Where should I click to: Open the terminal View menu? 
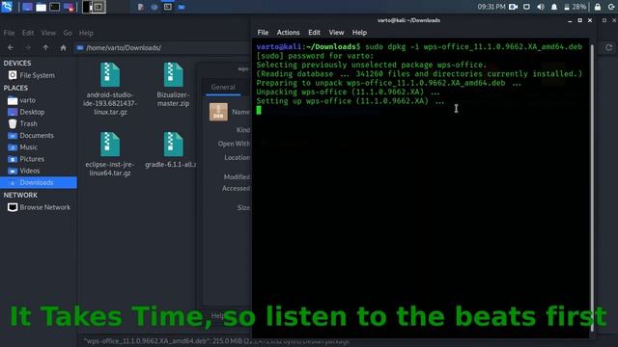(336, 32)
